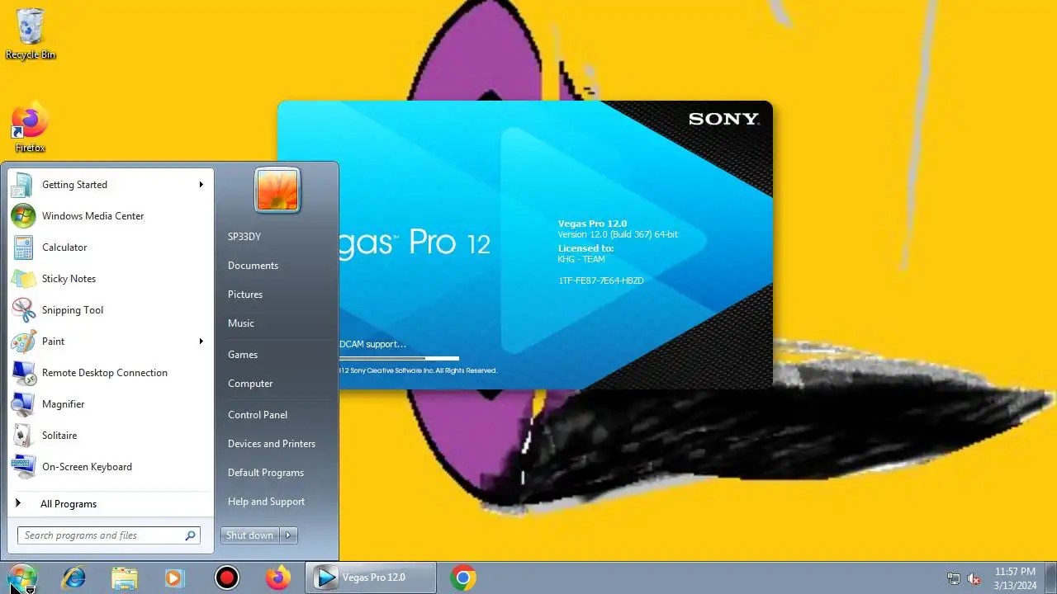Screen dimensions: 1057x594
Task: Click the taskbar clock showing 11:57 PM
Action: (1015, 572)
